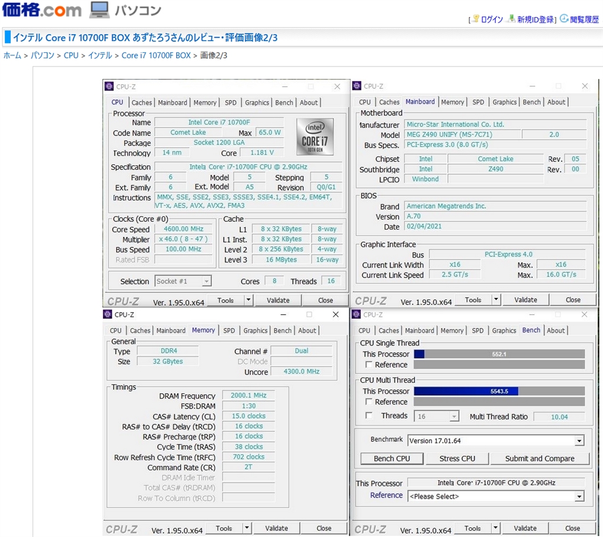Click the Memory Size 32 GBytes value
Screen dimensions: 603x537
click(168, 361)
